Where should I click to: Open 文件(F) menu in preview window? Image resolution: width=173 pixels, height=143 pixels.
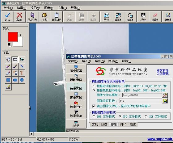coord(8,8)
